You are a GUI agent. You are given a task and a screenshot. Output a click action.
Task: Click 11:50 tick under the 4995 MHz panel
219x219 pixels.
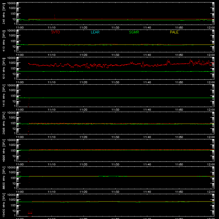pos(179,165)
